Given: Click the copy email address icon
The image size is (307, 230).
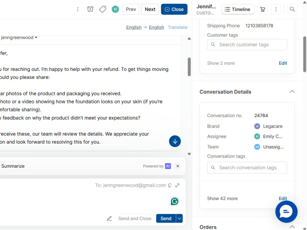Looking at the screenshot, I should click(x=170, y=185).
